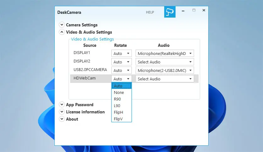This screenshot has height=152, width=263.
Task: Click the Audio column header
Action: point(164,45)
